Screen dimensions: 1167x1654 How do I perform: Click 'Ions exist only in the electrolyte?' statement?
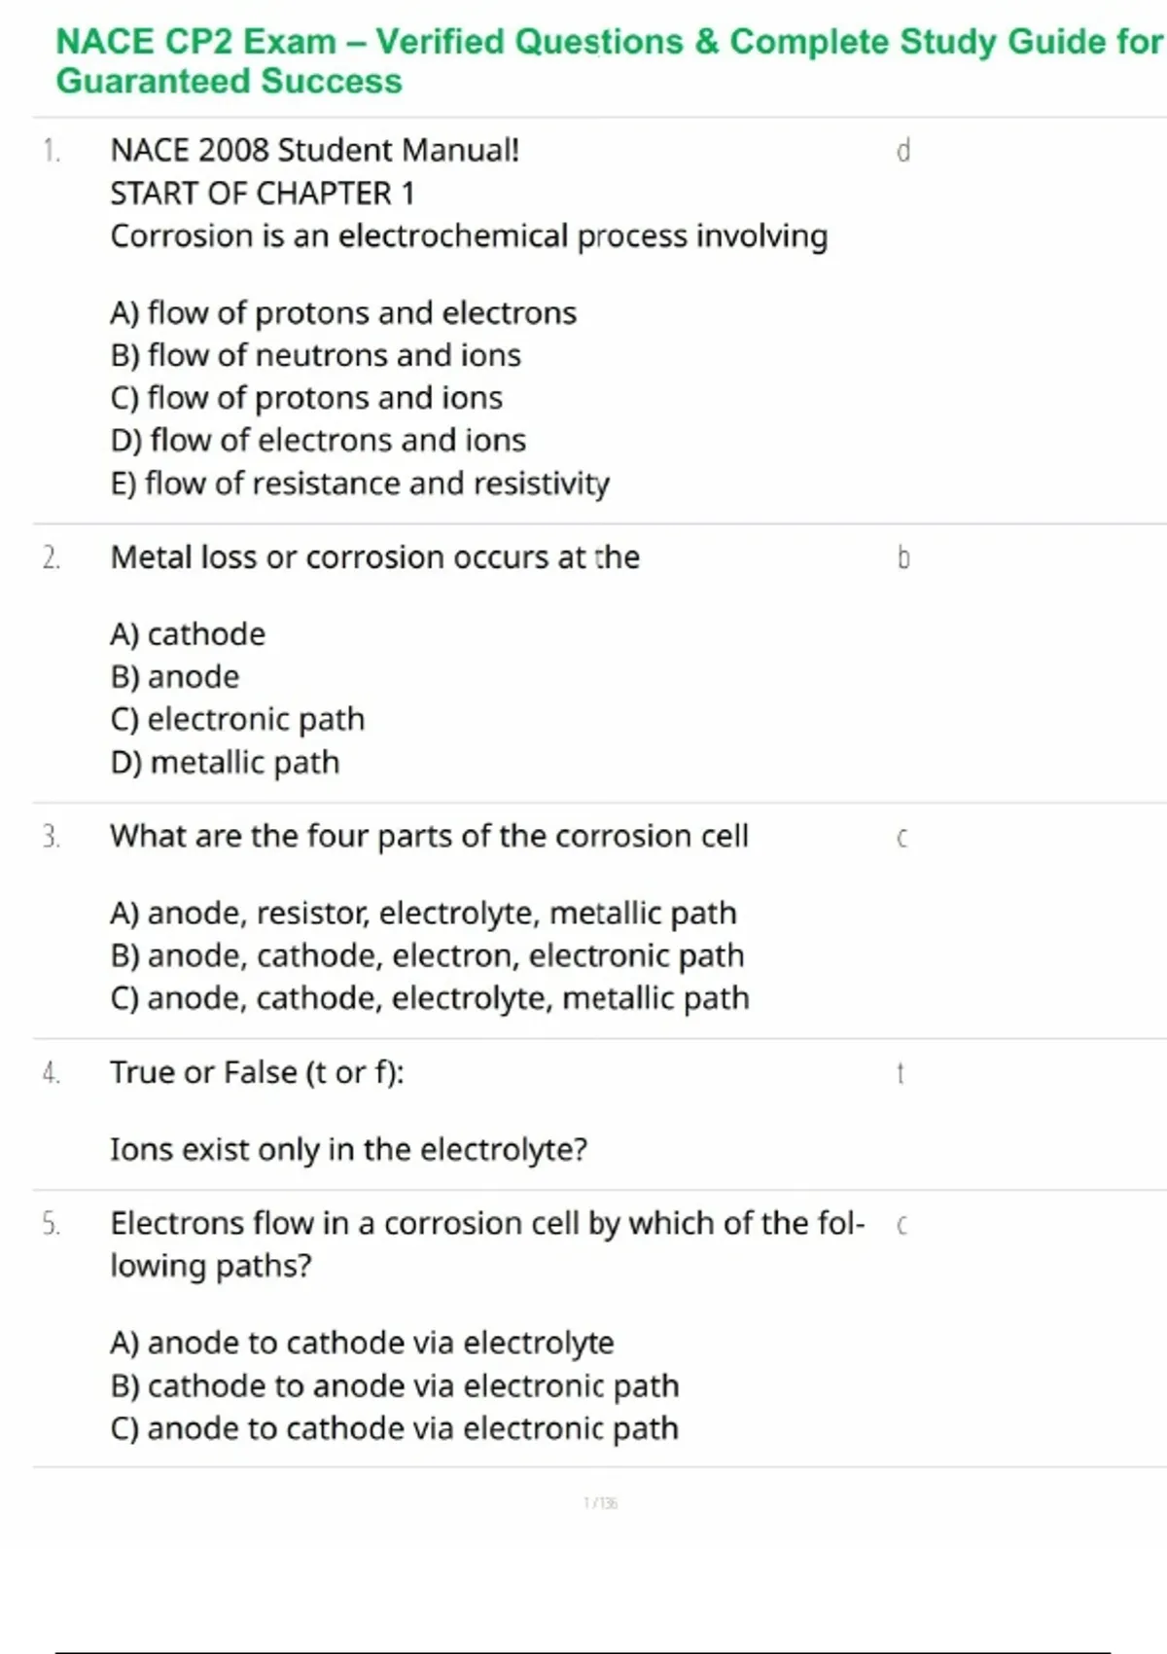coord(348,1150)
